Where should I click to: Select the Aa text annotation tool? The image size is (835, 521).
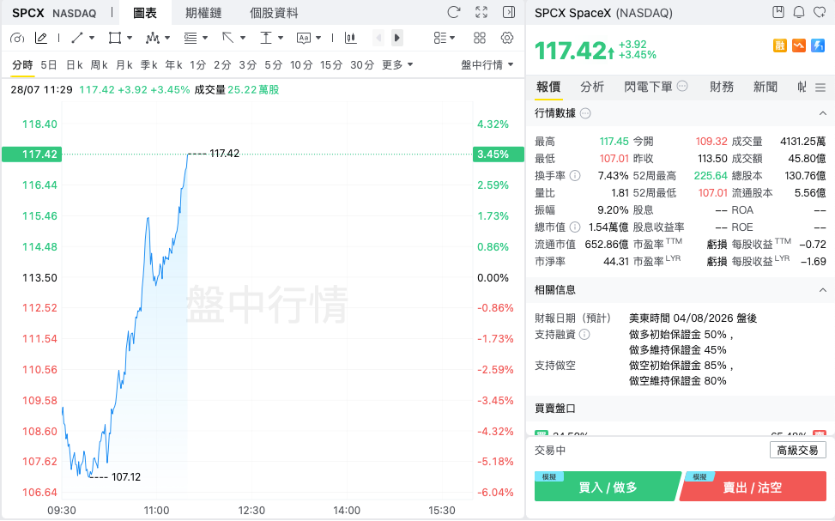pos(304,38)
